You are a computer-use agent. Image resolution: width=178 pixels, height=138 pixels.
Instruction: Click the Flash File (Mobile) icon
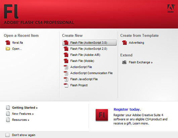coord(66,61)
